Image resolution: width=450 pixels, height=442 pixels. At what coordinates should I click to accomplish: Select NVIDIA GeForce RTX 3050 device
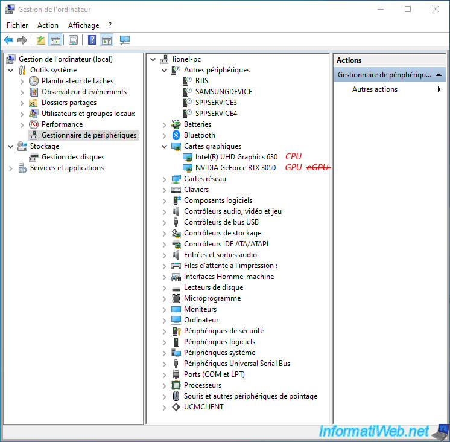click(x=236, y=168)
